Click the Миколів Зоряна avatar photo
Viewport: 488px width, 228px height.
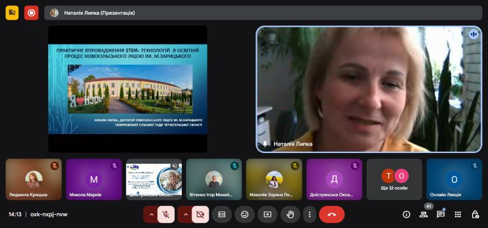[274, 179]
